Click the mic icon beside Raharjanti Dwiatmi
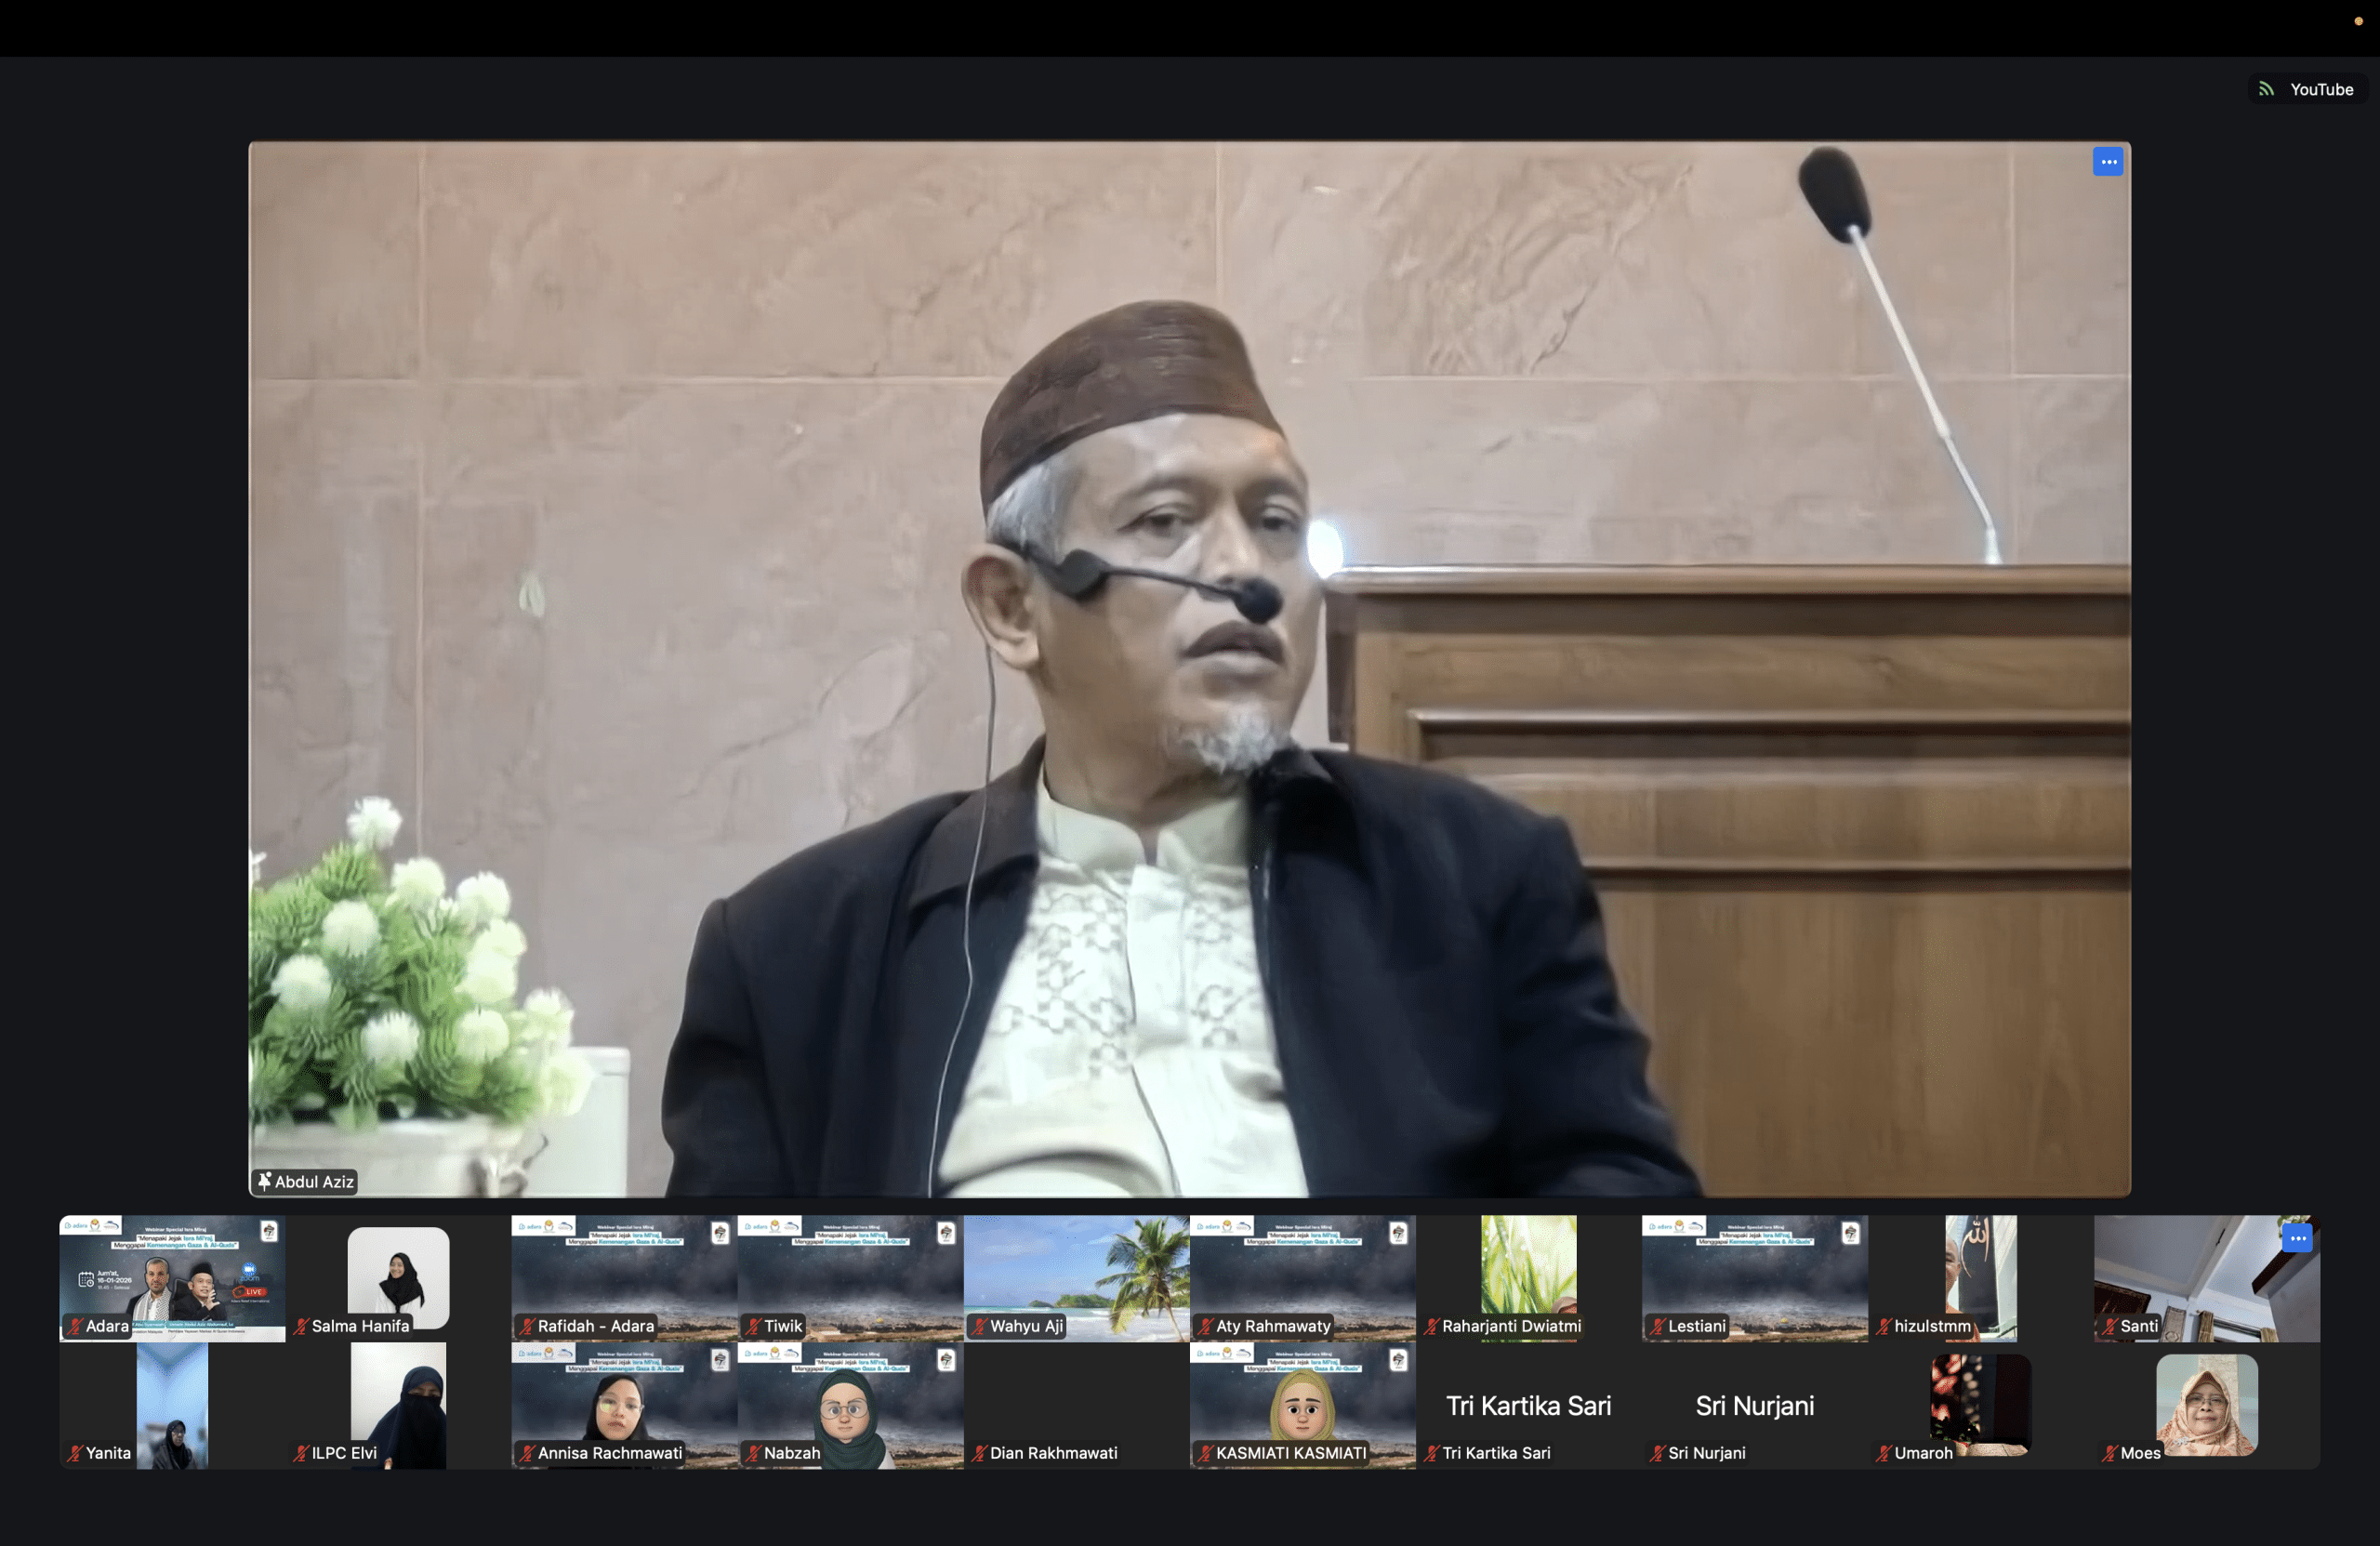The height and width of the screenshot is (1546, 2380). click(x=1432, y=1326)
